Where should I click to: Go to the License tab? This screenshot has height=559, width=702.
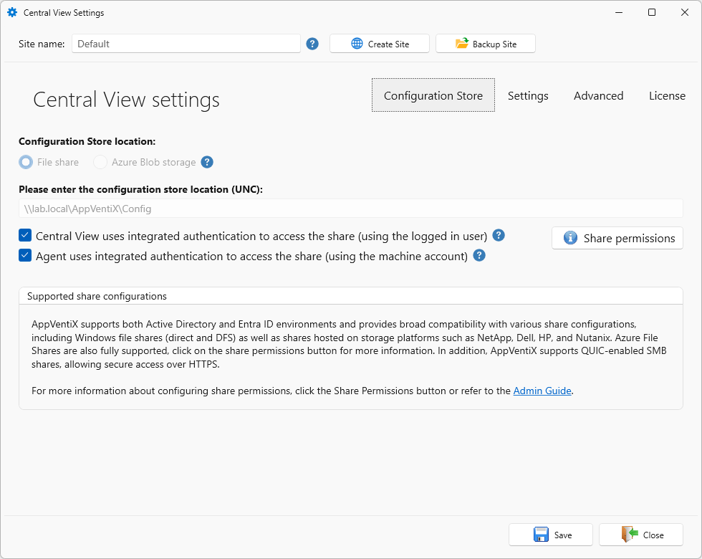point(667,95)
